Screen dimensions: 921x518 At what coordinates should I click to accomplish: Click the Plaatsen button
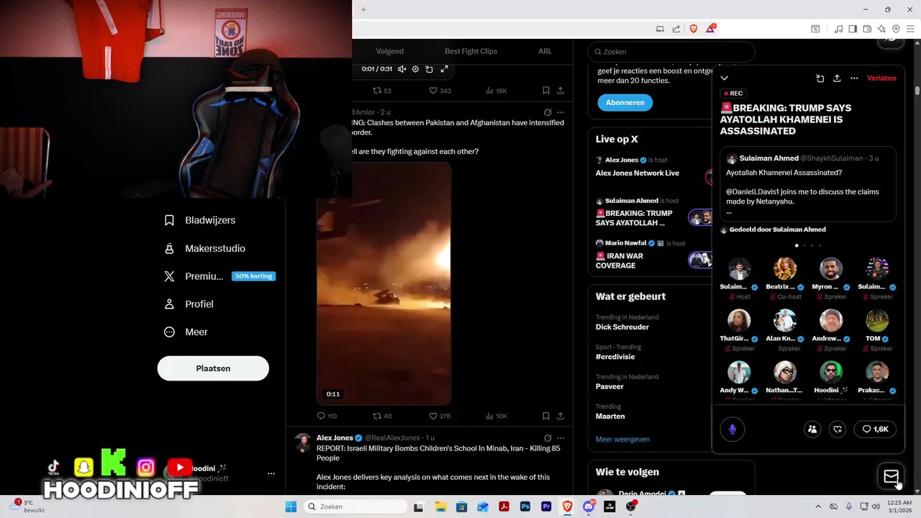(x=213, y=368)
